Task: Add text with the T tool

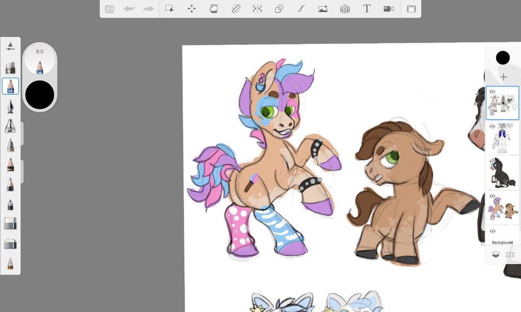Action: (366, 9)
